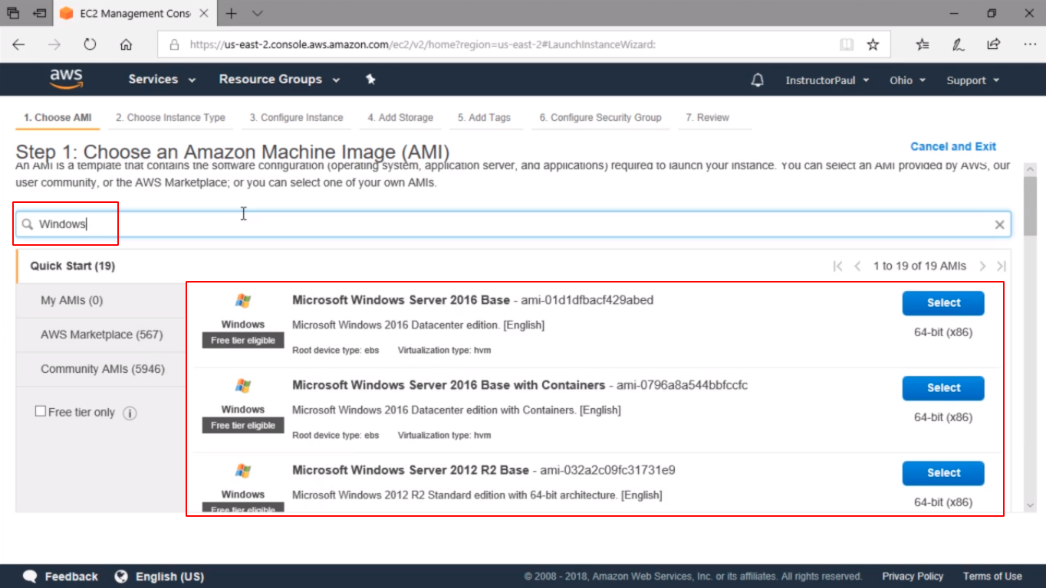Go to 6. Configure Security Group step

click(x=600, y=118)
